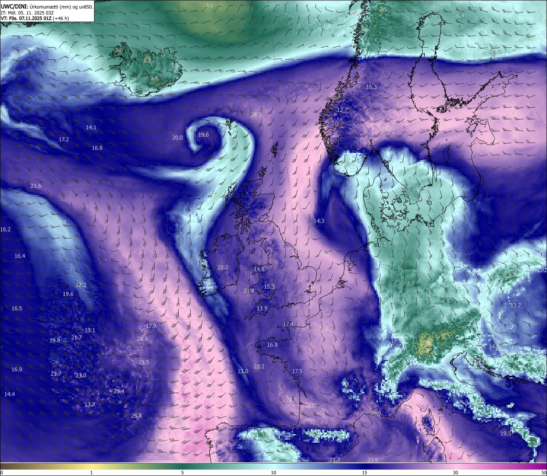Click the 19.5 value label
Screen dimensions: 547x476
click(506, 434)
